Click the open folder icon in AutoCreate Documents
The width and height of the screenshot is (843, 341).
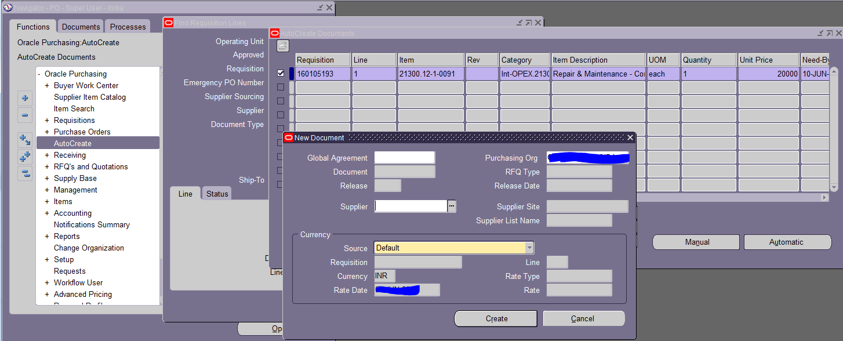tap(282, 46)
